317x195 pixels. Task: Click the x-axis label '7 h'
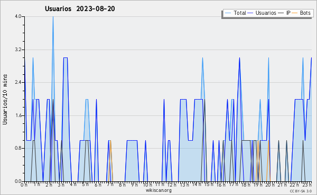click(x=110, y=184)
